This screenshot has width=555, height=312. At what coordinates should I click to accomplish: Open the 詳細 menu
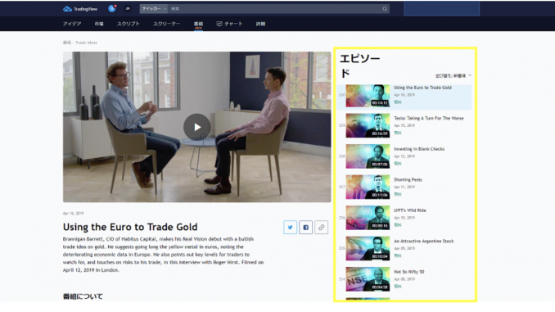click(261, 24)
